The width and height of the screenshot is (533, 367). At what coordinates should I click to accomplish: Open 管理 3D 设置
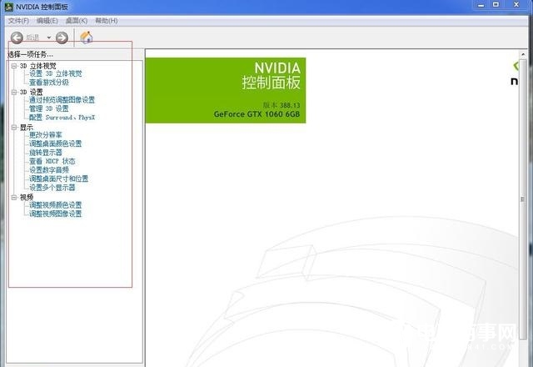pyautogui.click(x=48, y=108)
